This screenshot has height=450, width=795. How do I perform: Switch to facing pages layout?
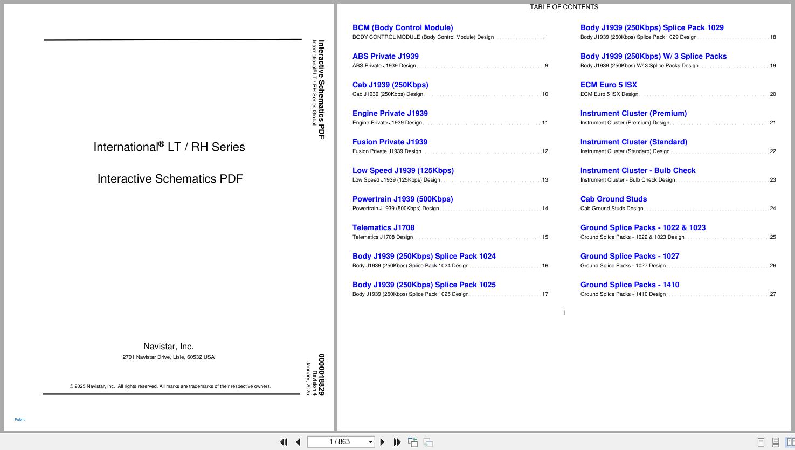click(x=790, y=442)
